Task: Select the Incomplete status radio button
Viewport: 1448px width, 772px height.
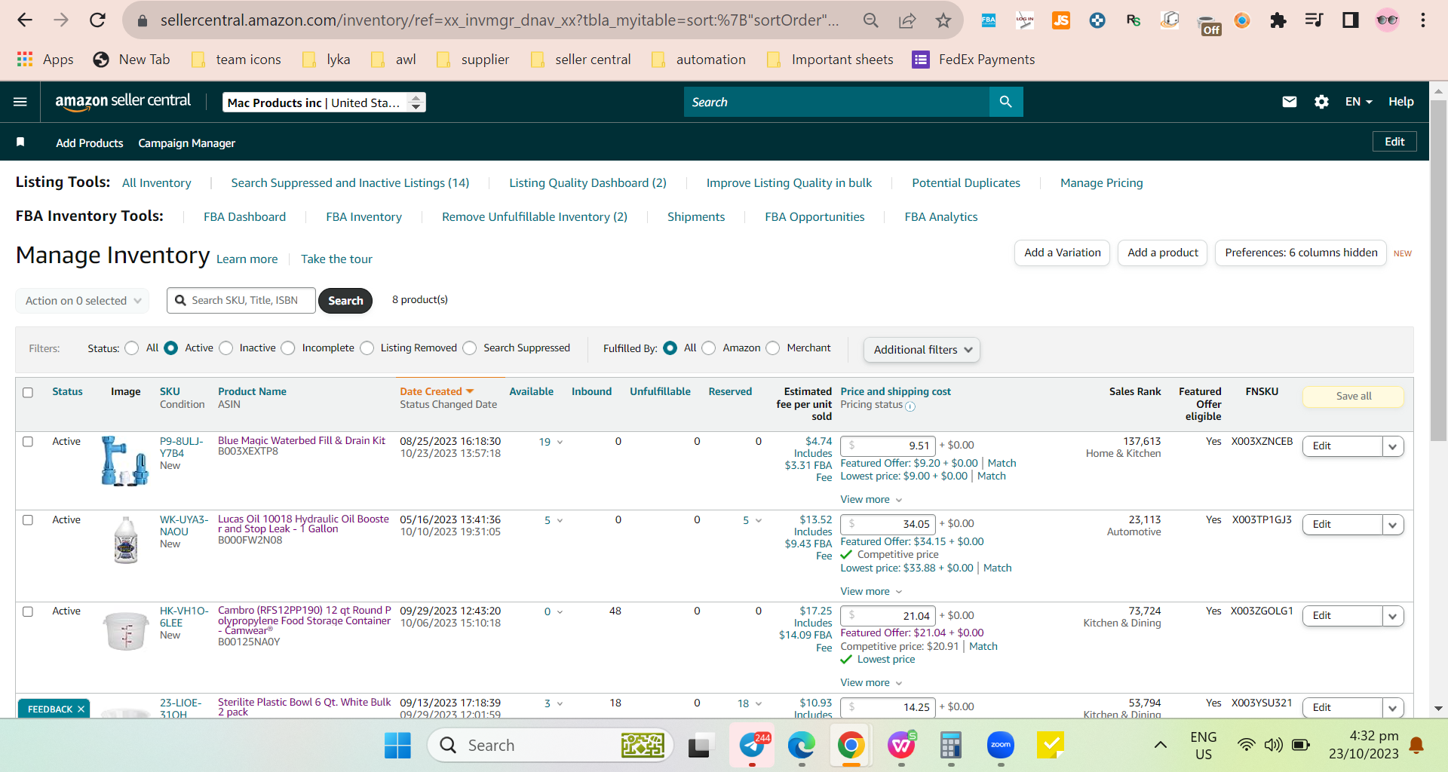Action: [x=288, y=348]
